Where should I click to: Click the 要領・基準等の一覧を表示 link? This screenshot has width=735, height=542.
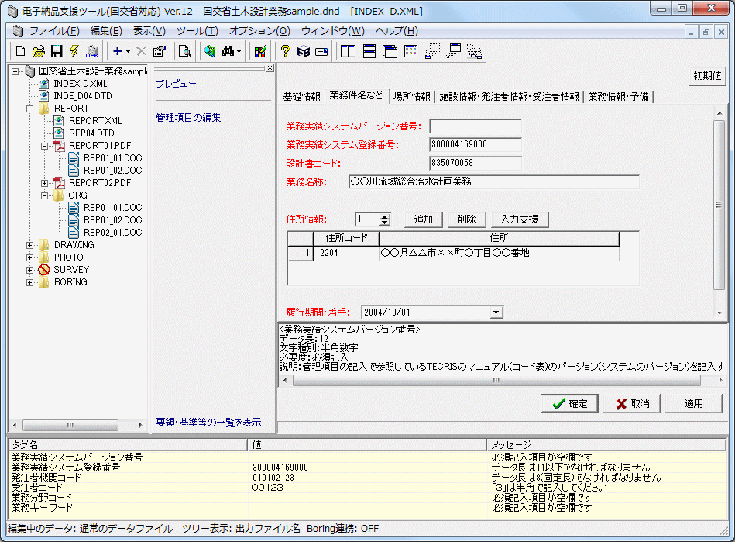point(208,423)
